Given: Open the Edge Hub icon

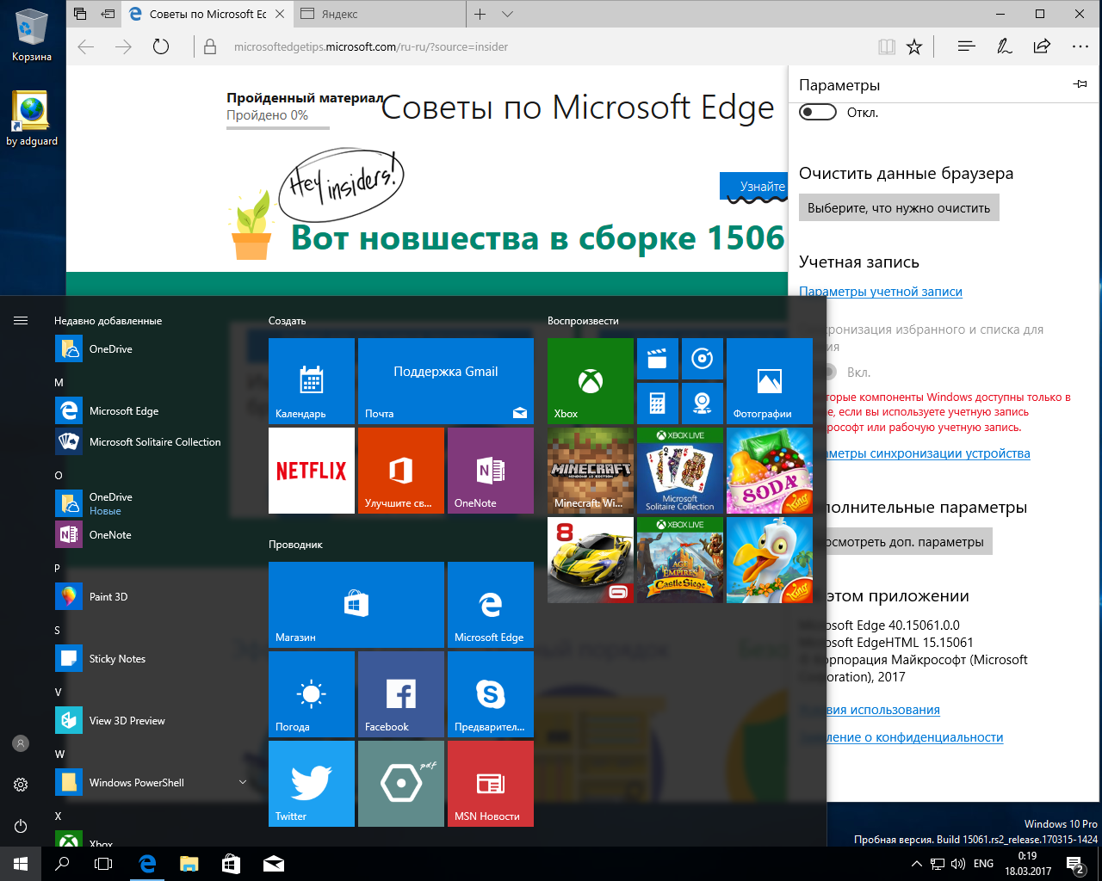Looking at the screenshot, I should point(966,46).
